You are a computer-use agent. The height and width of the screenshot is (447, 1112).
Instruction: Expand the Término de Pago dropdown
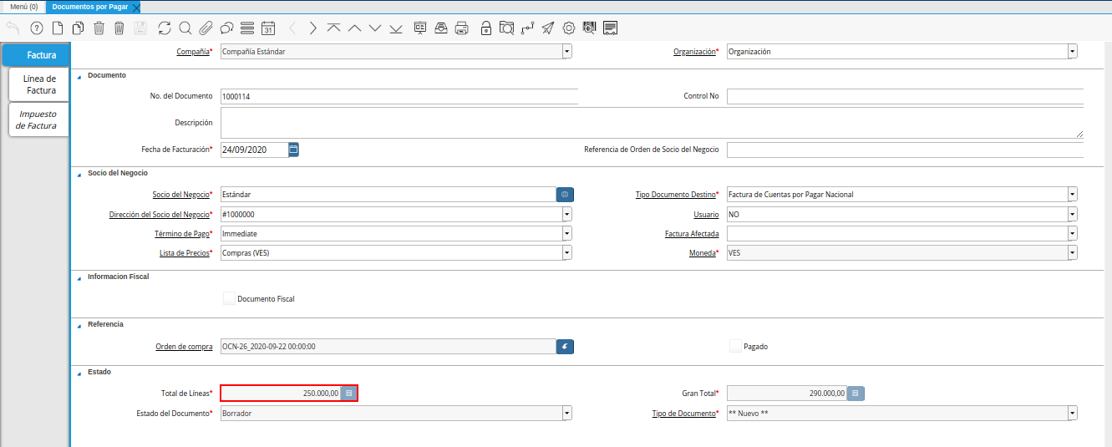[566, 234]
